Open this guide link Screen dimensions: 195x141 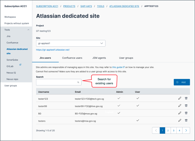[117, 67]
